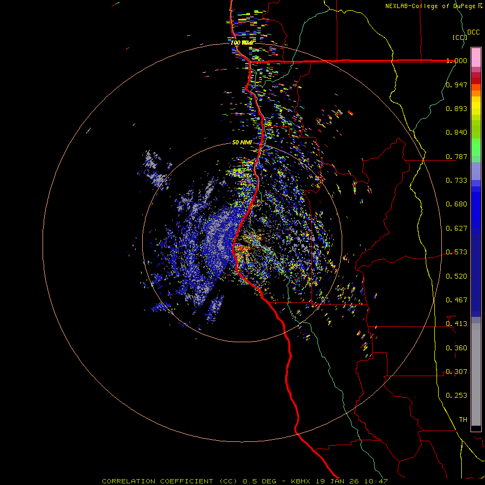This screenshot has height=485, width=485.
Task: Click the NEXLAB-College of DuPage label
Action: pos(430,6)
